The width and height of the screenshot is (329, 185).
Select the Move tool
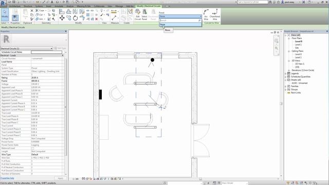click(62, 18)
